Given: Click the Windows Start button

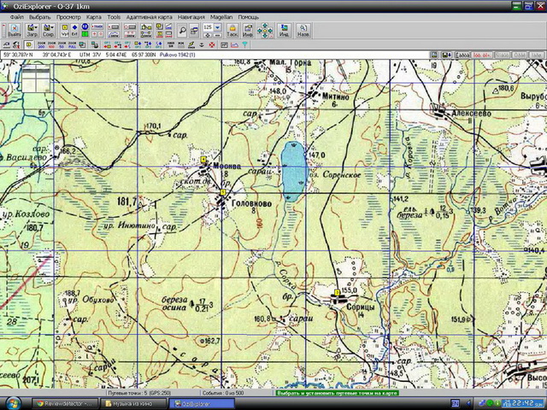Looking at the screenshot, I should coord(12,401).
